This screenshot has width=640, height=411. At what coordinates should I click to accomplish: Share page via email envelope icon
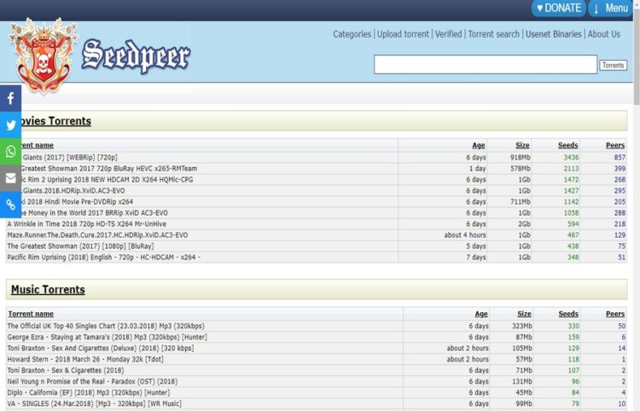click(10, 178)
